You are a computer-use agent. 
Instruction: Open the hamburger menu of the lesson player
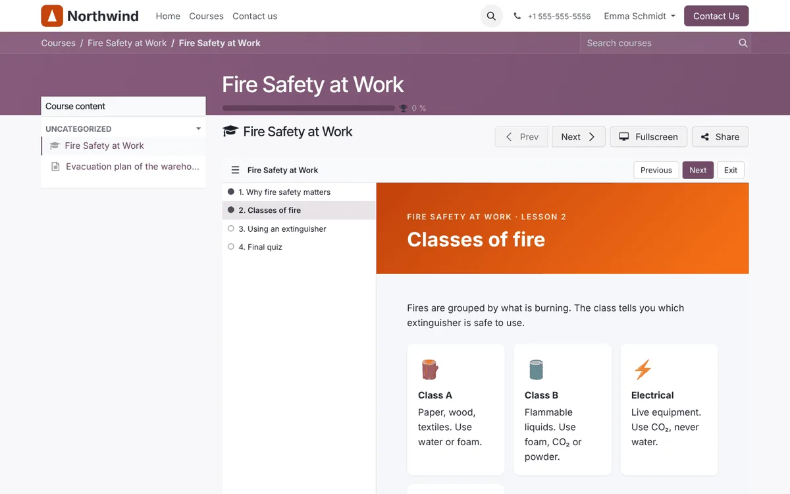[x=235, y=170]
